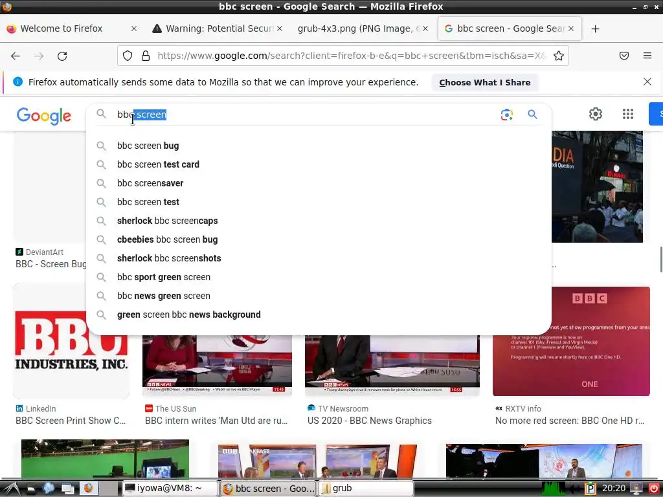Open No more red screen RXTV link
Screen dimensions: 663x497
pyautogui.click(x=570, y=421)
